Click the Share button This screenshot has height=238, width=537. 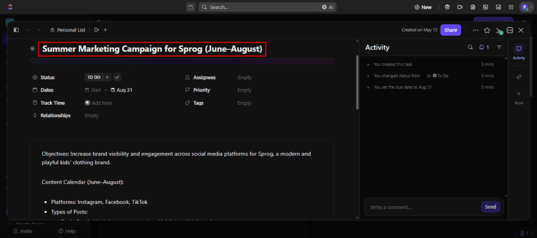pyautogui.click(x=450, y=30)
